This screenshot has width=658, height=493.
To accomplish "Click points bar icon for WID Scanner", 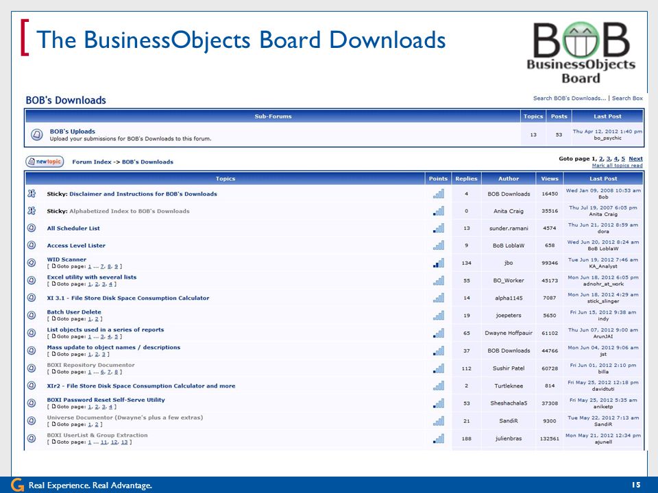I will coord(439,263).
